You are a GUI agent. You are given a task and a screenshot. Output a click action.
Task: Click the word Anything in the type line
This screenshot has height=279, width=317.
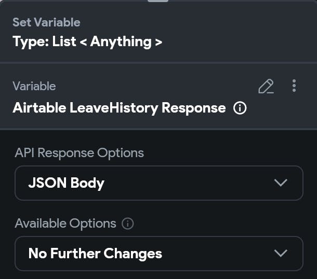(x=121, y=41)
